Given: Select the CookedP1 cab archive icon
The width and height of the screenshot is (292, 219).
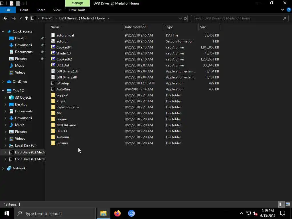Looking at the screenshot, I should click(x=53, y=47).
